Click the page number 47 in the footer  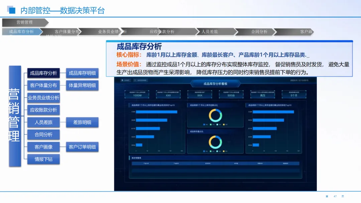click(335, 196)
